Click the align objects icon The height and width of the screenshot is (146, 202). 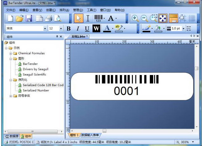click(183, 18)
